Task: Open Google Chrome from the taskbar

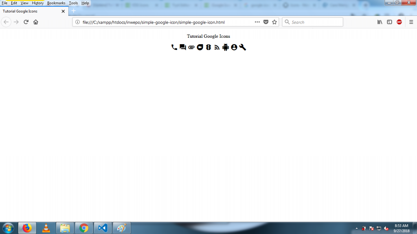Action: (x=84, y=228)
